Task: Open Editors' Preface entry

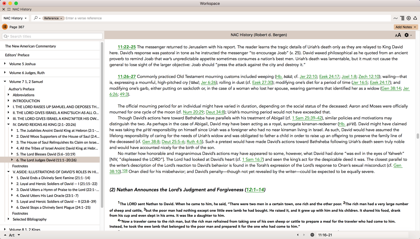Action: coord(17,55)
